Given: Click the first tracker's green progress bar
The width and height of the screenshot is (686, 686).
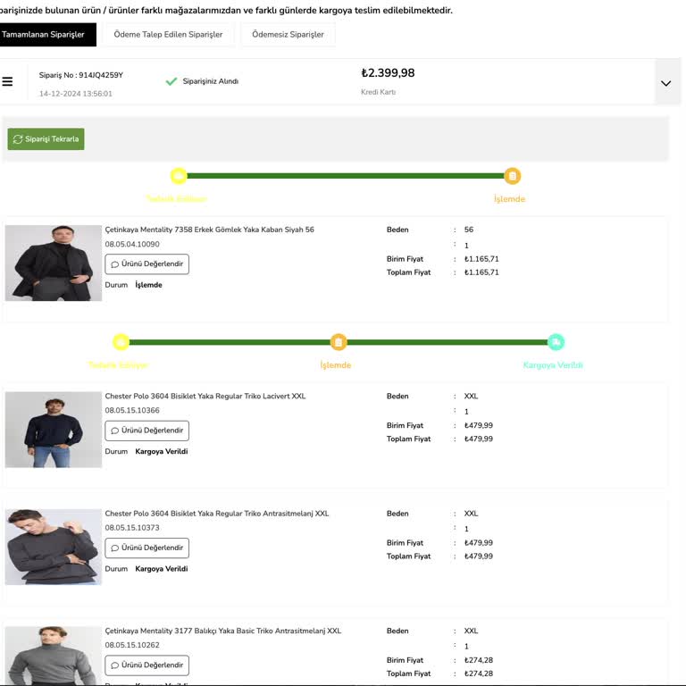Looking at the screenshot, I should click(345, 176).
